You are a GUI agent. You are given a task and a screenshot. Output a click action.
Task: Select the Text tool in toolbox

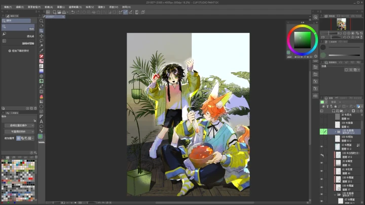(x=41, y=121)
